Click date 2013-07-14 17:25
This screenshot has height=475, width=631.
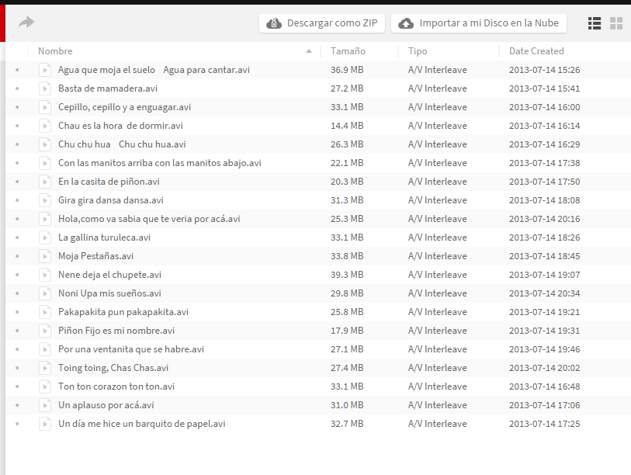point(545,424)
